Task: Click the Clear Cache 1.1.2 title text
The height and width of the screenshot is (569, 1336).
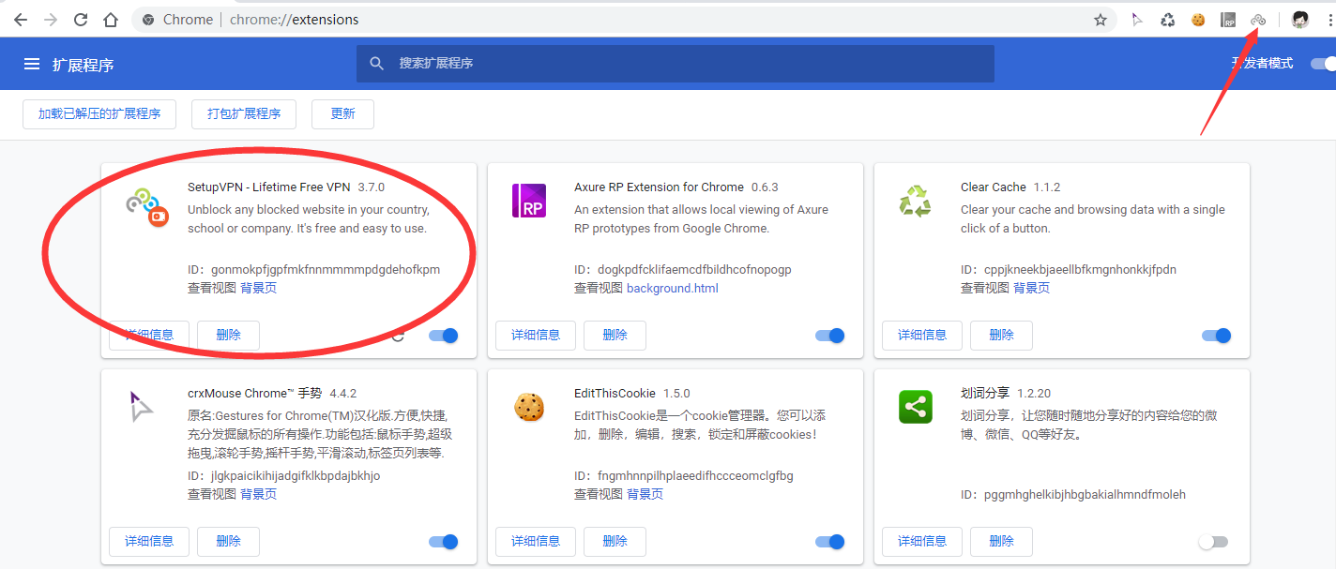Action: tap(1010, 187)
